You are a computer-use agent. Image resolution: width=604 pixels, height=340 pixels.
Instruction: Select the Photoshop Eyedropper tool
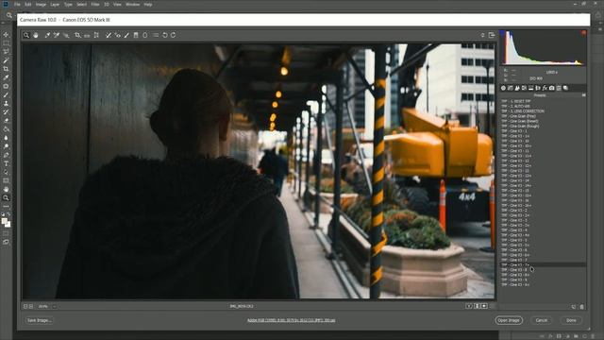[x=6, y=77]
